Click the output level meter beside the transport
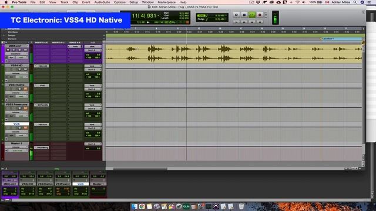The height and width of the screenshot is (211, 376). [276, 18]
